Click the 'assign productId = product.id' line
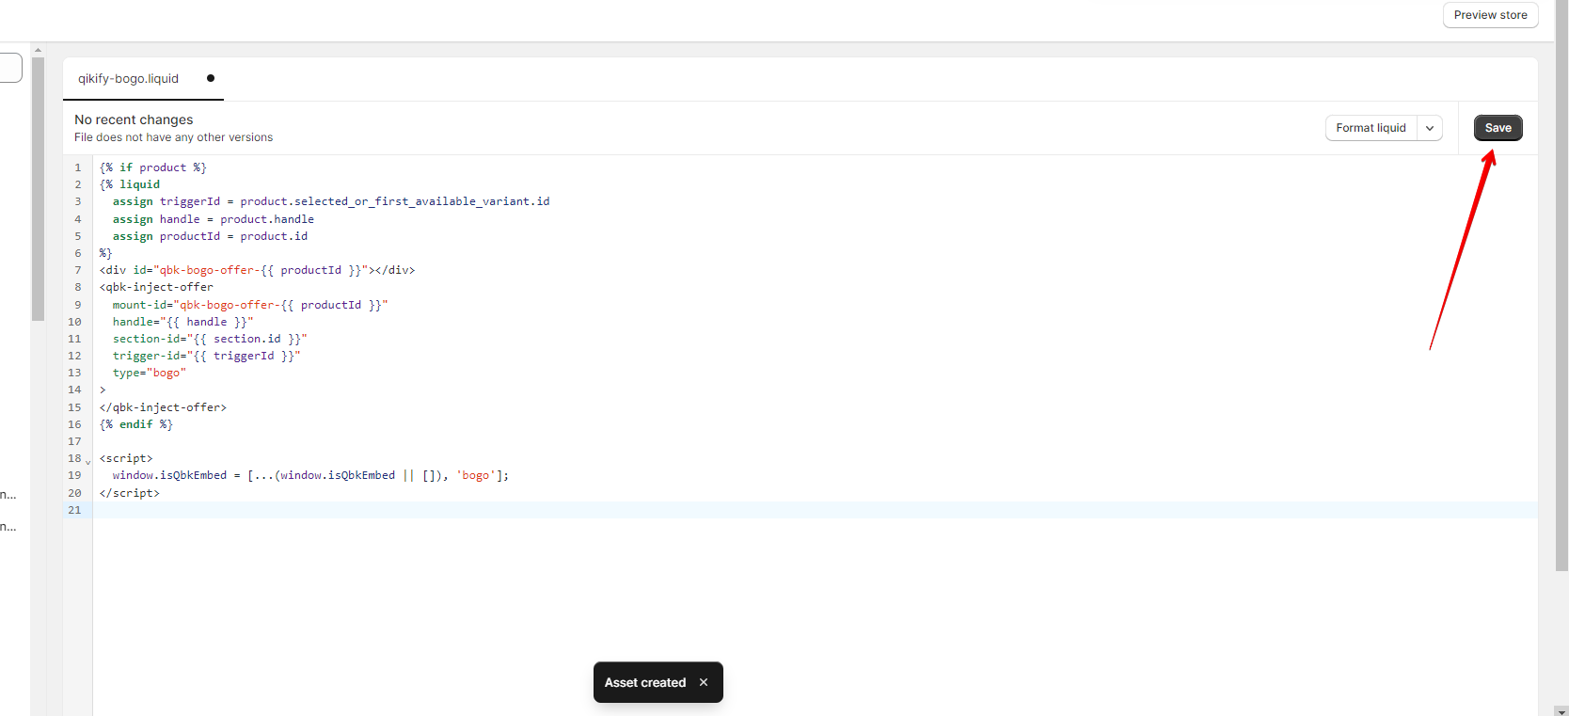1569x716 pixels. [210, 236]
